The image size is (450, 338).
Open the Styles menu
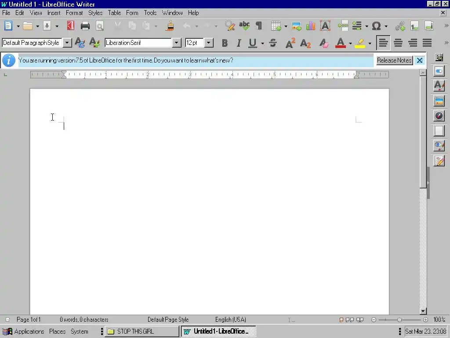(x=95, y=13)
